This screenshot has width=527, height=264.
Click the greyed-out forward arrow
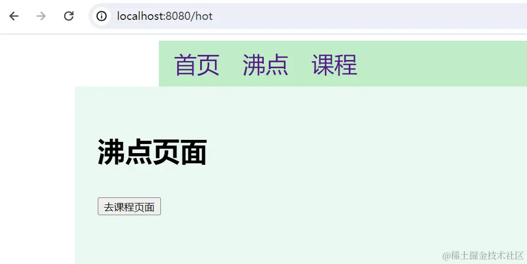point(41,16)
